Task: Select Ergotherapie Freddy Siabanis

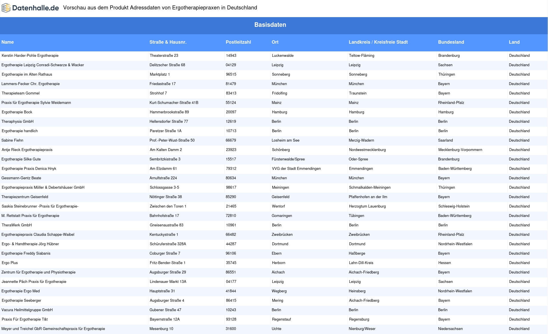Action: 26,253
